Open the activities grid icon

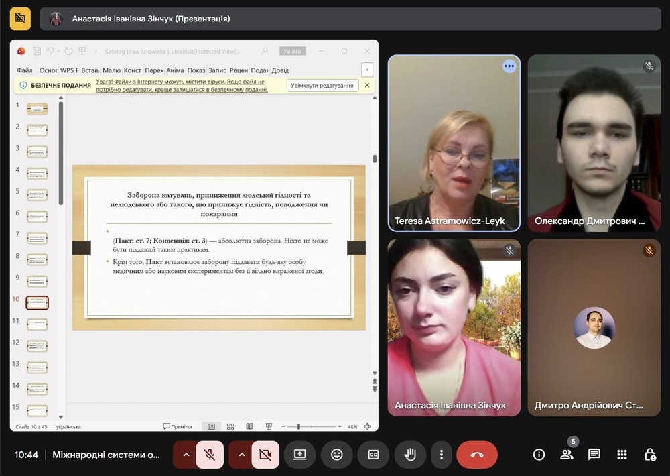tap(622, 455)
